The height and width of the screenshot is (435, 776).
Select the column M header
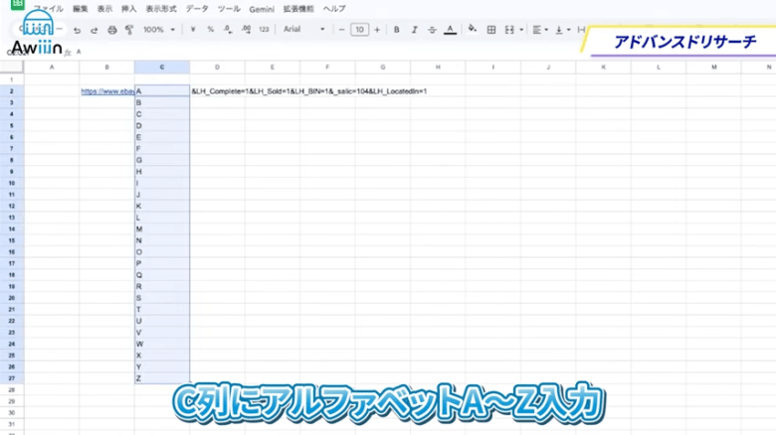713,67
